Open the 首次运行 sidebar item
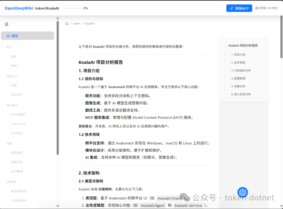This screenshot has width=283, height=209. click(17, 95)
